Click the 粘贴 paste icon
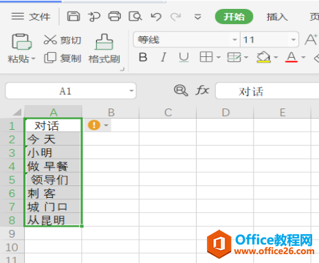Viewport: 319px width, 263px height. click(21, 42)
